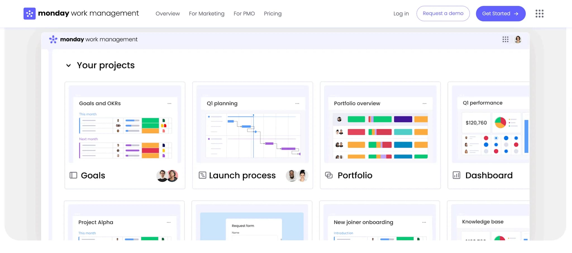Screen dimensions: 572x253
Task: Click the Q1 planning Gantt thumbnail
Action: click(x=253, y=124)
